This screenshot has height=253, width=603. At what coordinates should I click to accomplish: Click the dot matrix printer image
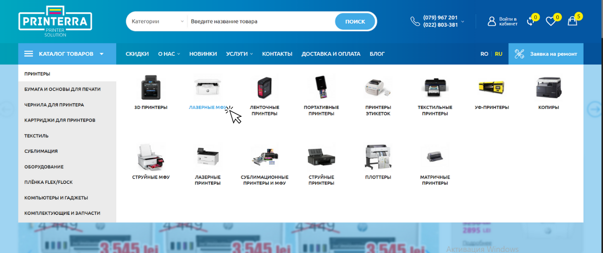pyautogui.click(x=435, y=156)
